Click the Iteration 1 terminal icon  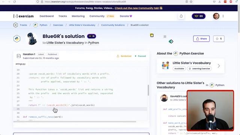[19, 56]
